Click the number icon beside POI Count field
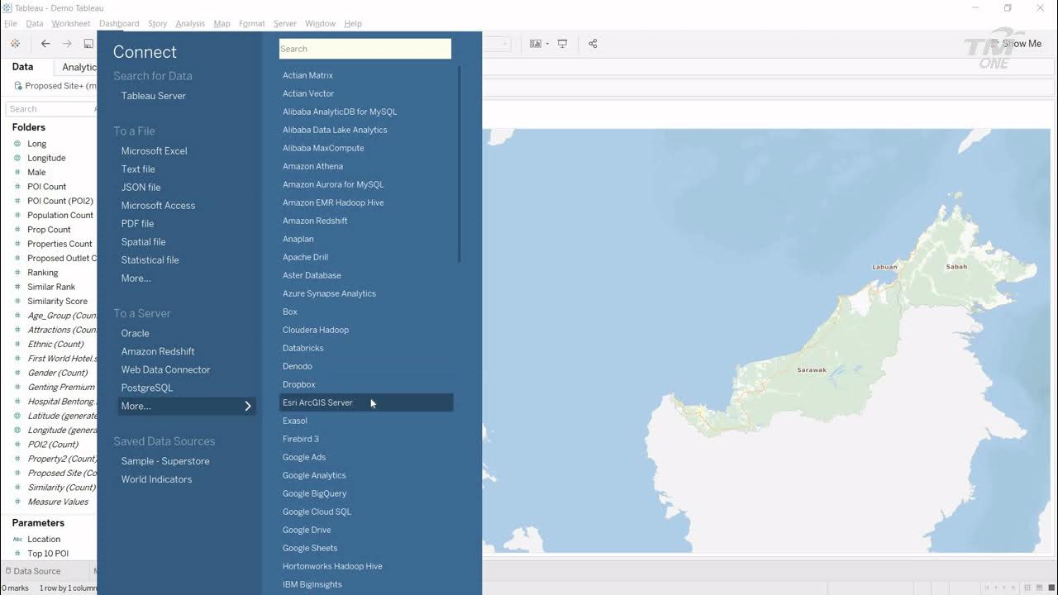Viewport: 1058px width, 595px height. point(17,187)
